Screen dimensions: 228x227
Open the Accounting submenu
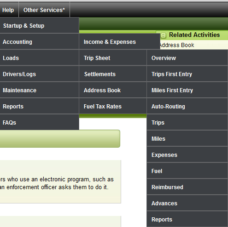pyautogui.click(x=40, y=42)
